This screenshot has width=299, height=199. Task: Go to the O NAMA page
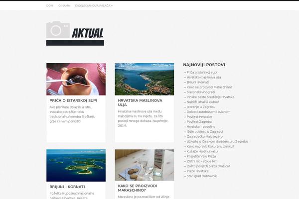click(x=64, y=5)
